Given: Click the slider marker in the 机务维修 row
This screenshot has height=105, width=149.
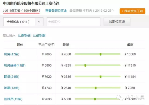Looking at the screenshot, I should [85, 65].
